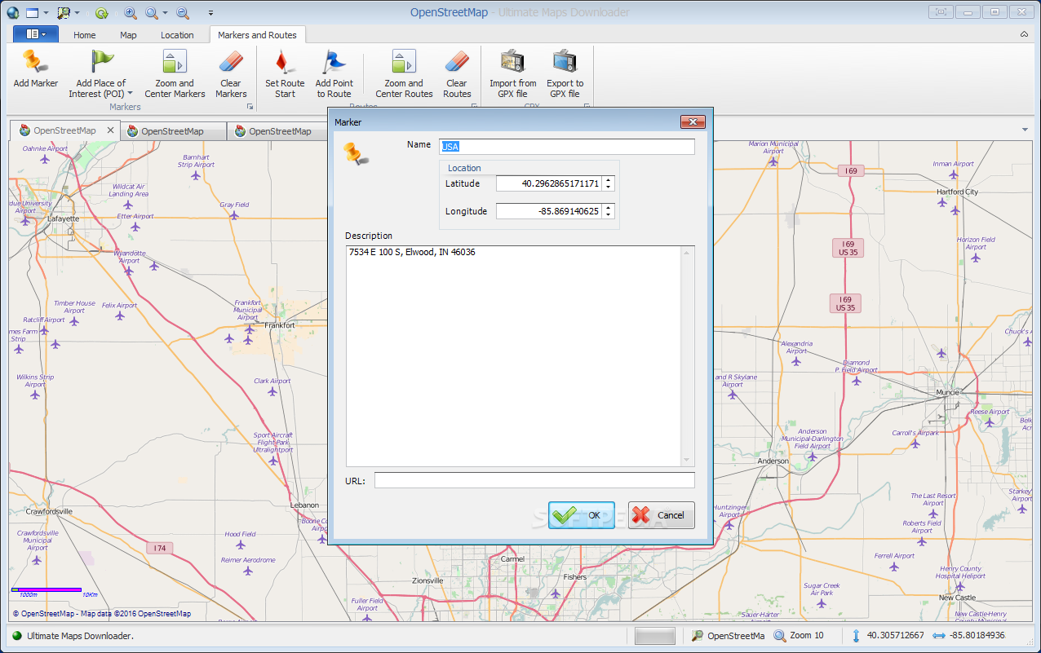The height and width of the screenshot is (653, 1041).
Task: Click Cancel in the Marker dialog
Action: (662, 515)
